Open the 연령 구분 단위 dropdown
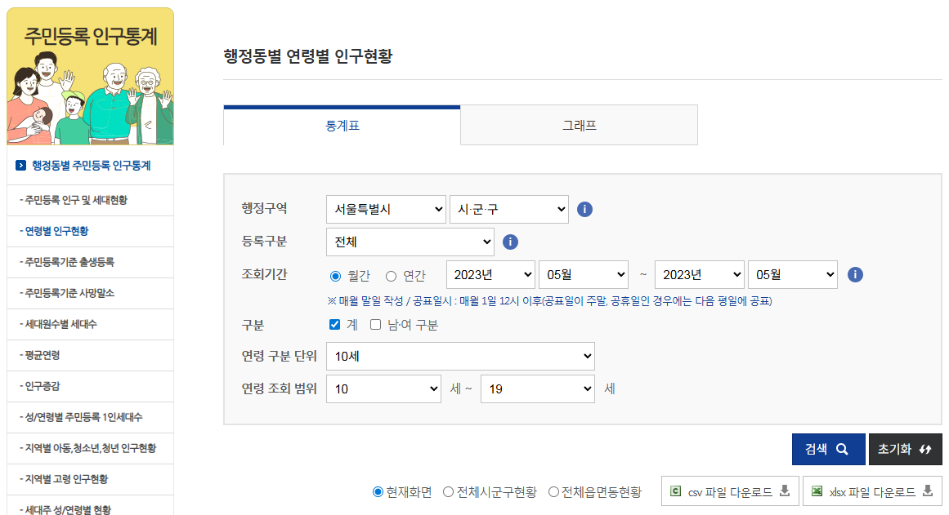The height and width of the screenshot is (515, 949). (460, 357)
